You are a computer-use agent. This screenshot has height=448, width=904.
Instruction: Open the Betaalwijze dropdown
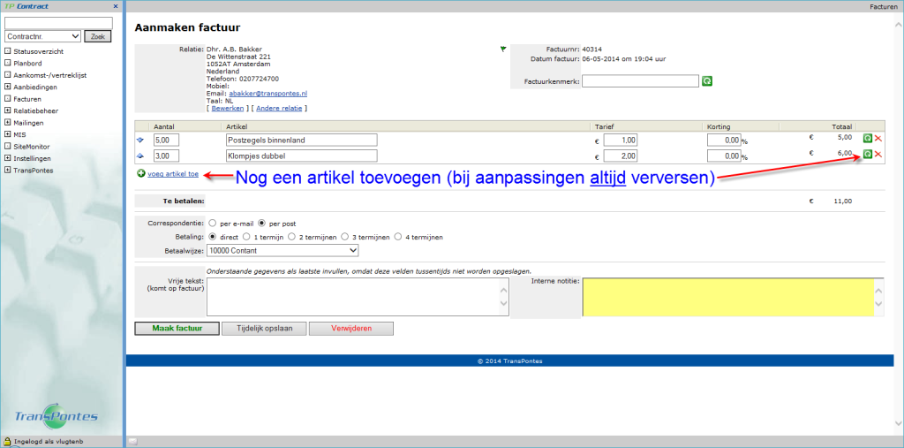tap(282, 251)
